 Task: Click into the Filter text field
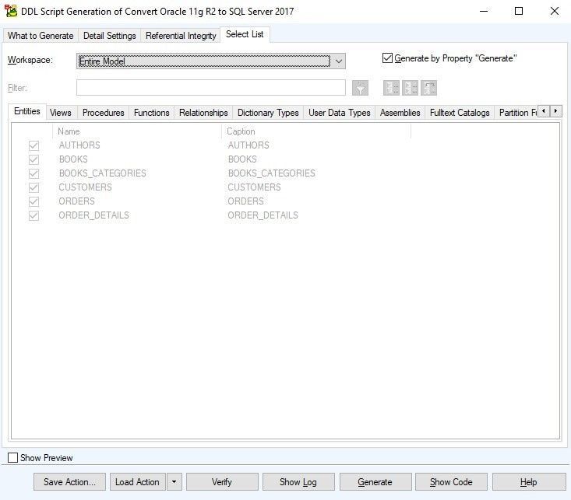(x=211, y=88)
